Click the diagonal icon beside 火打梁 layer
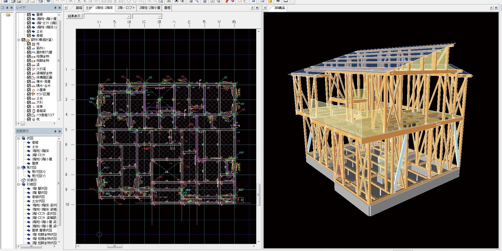This screenshot has width=502, height=251. (34, 69)
